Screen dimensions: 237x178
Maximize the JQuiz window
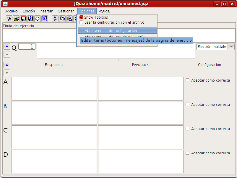tap(225, 4)
